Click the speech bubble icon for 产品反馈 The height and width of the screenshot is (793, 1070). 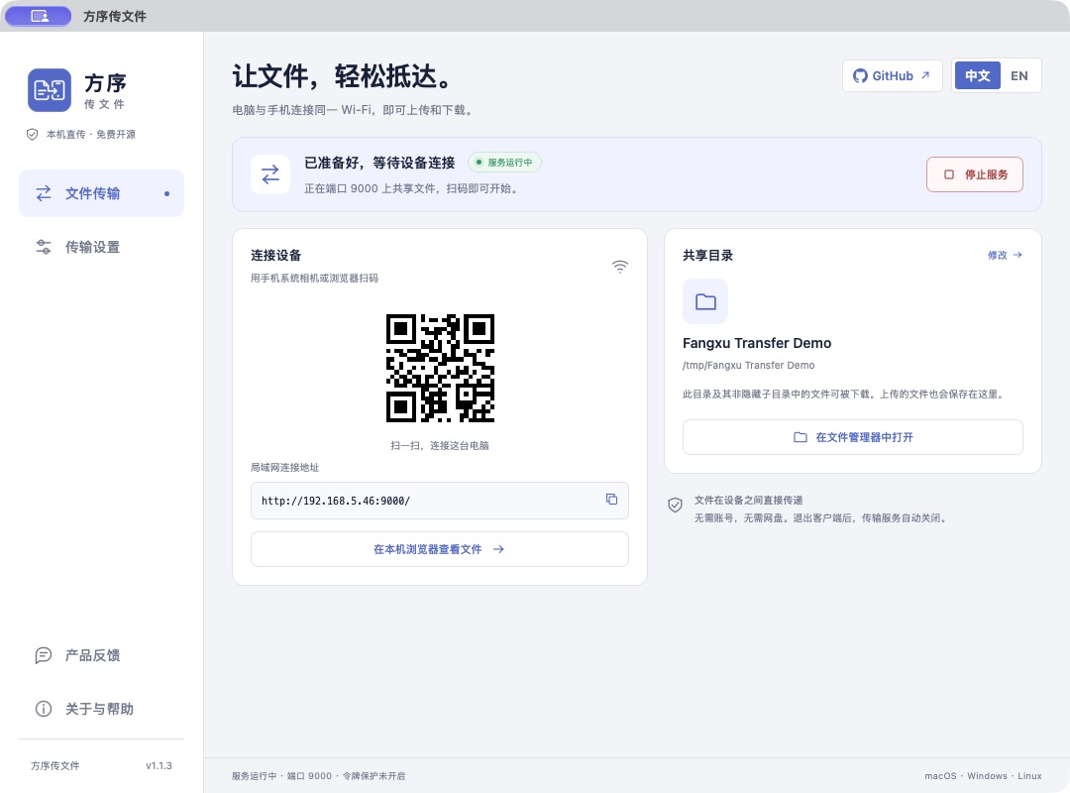tap(43, 655)
